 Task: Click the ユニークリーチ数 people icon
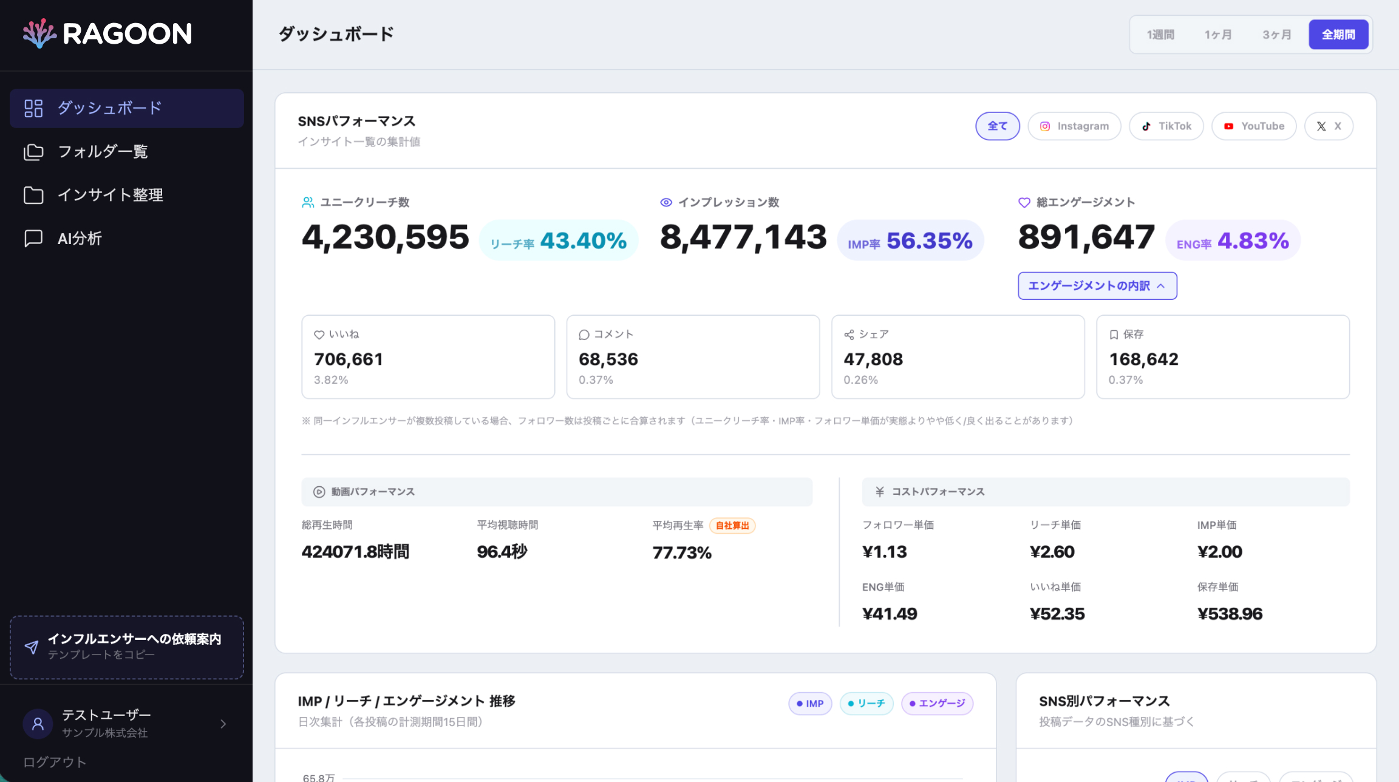click(308, 202)
